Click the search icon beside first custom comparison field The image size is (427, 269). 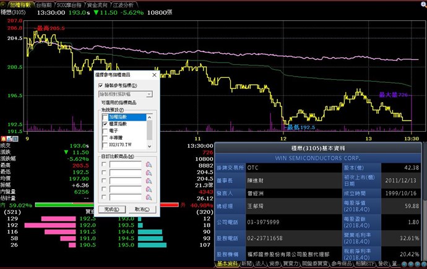pos(149,164)
